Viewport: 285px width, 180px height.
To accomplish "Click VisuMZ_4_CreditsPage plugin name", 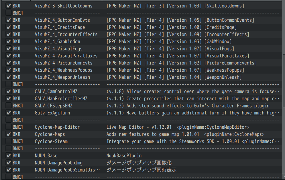I will point(60,27).
